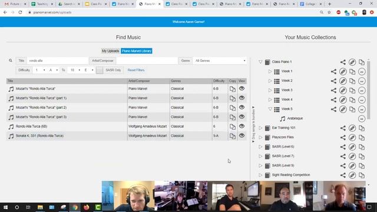Remove the Week 3 bundle
This screenshot has width=377, height=212.
pyautogui.click(x=362, y=90)
